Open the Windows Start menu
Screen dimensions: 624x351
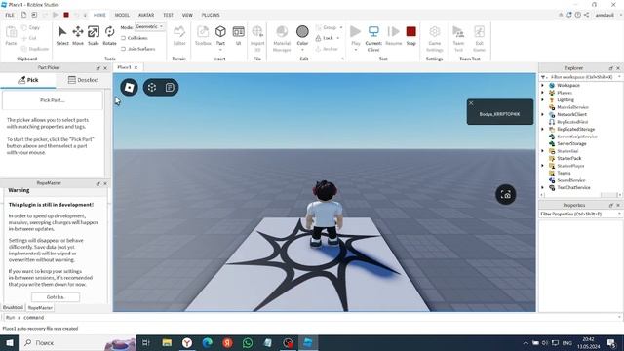(10, 342)
